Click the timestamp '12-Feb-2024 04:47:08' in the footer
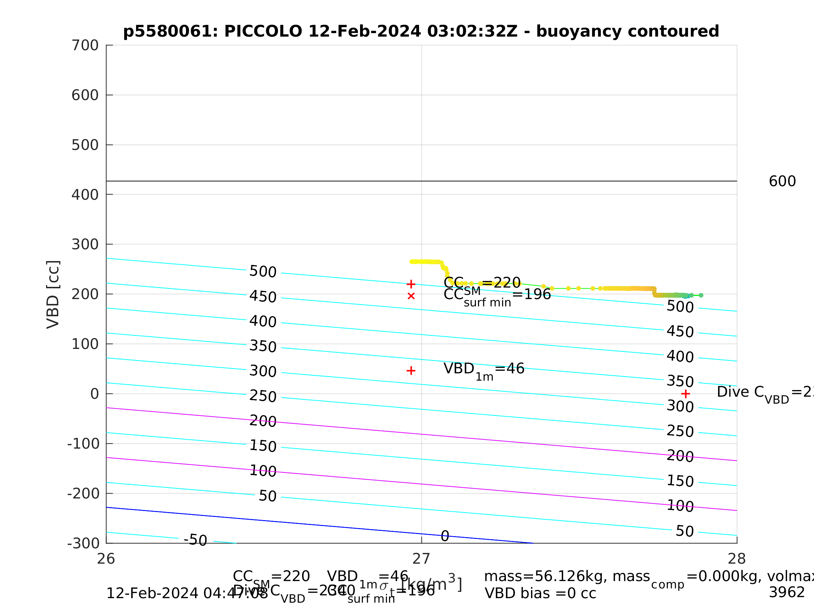Viewport: 814px width, 610px height. [187, 593]
